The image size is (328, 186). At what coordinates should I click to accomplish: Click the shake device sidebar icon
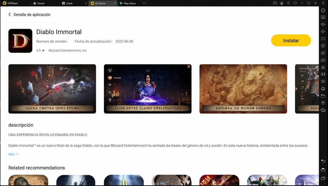click(323, 89)
